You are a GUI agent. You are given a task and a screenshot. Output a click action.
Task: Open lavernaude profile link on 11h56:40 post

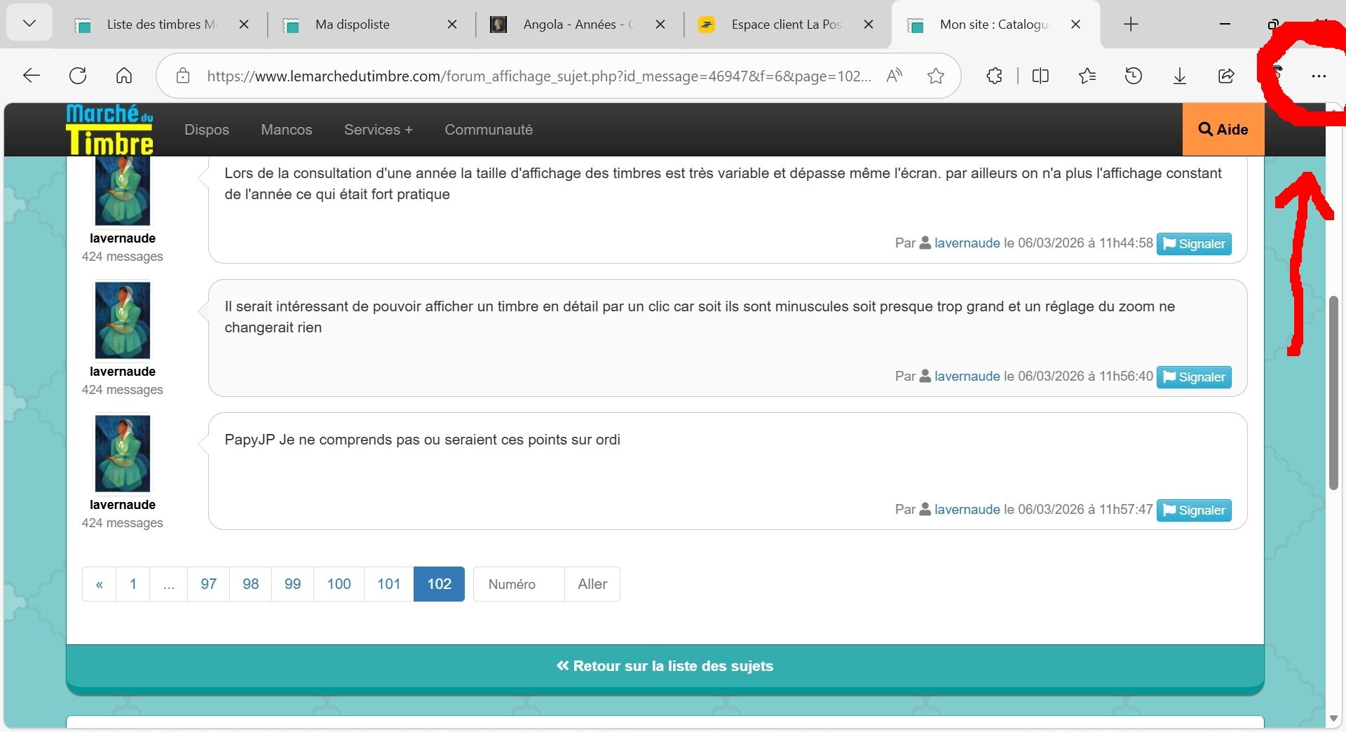(967, 377)
